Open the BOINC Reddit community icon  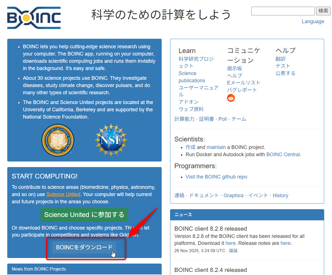[x=231, y=98]
